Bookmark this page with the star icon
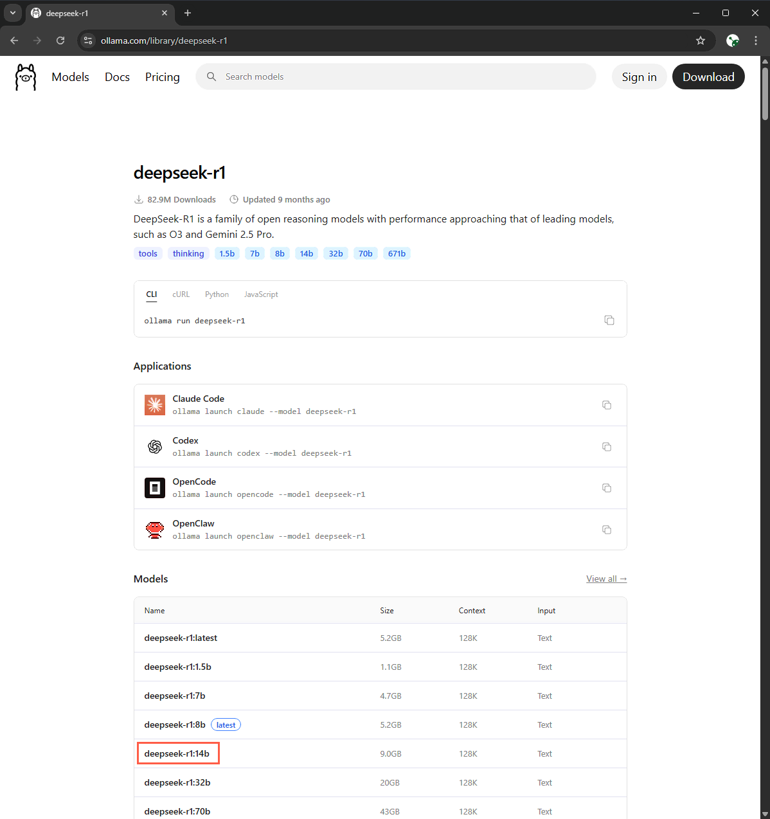 [x=701, y=40]
